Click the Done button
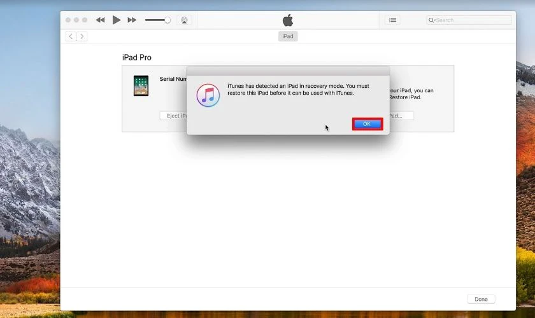Image resolution: width=535 pixels, height=318 pixels. click(x=481, y=300)
